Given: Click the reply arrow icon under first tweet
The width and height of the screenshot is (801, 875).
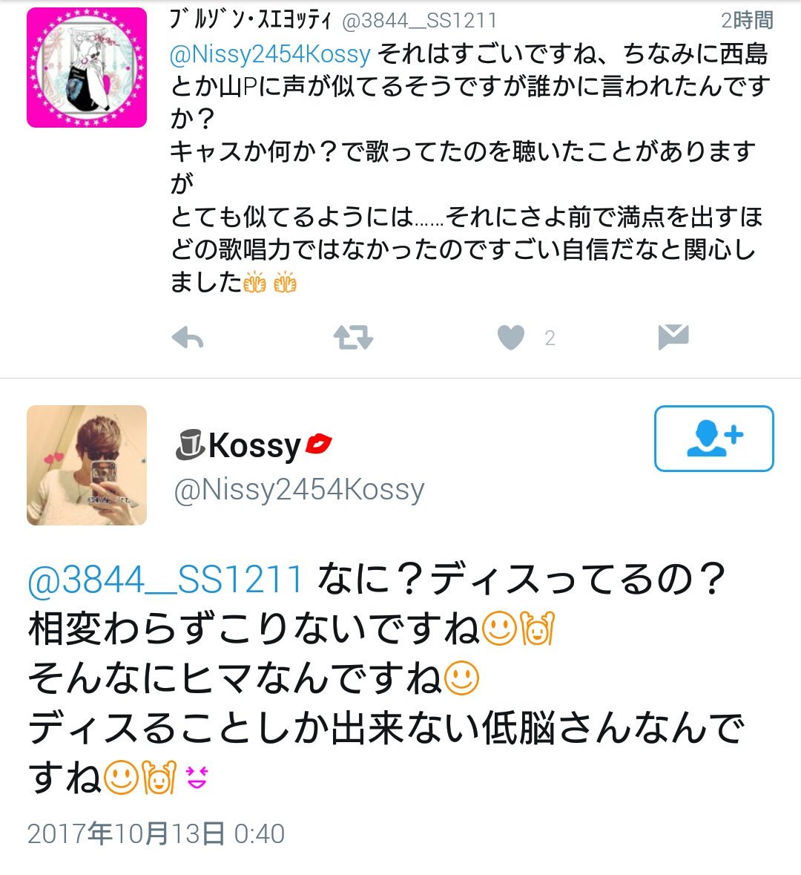Looking at the screenshot, I should coord(188,338).
